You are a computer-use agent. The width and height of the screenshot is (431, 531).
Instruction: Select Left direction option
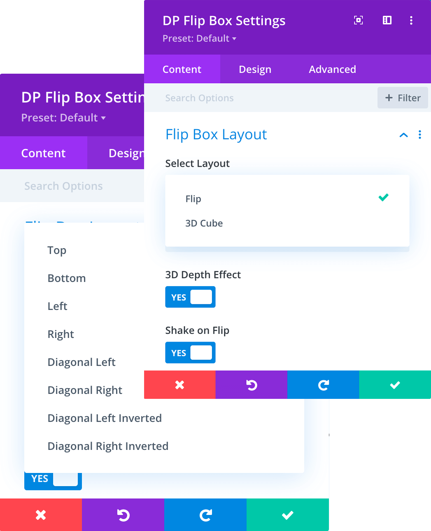57,306
